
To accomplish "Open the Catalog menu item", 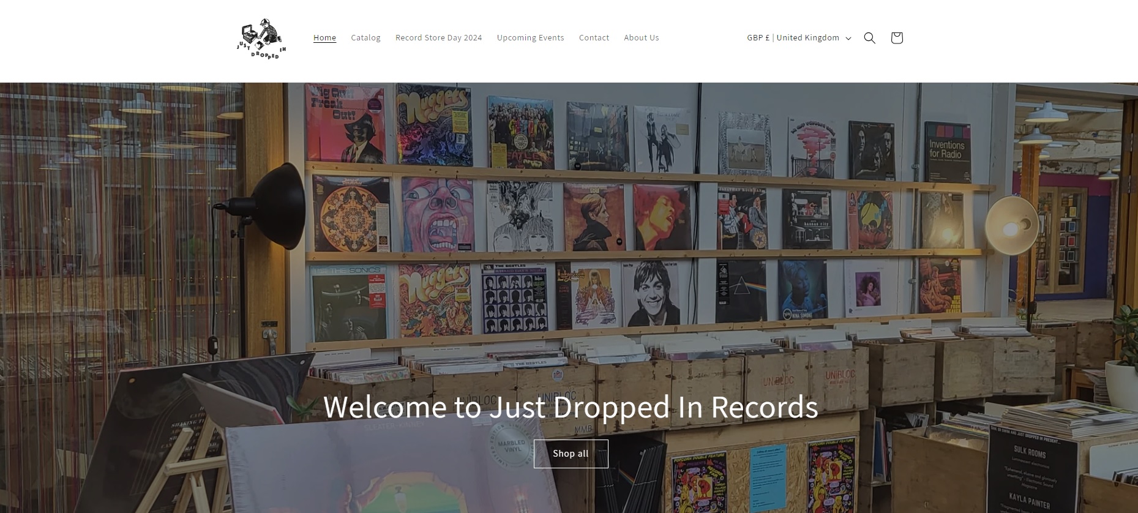I will tap(365, 38).
